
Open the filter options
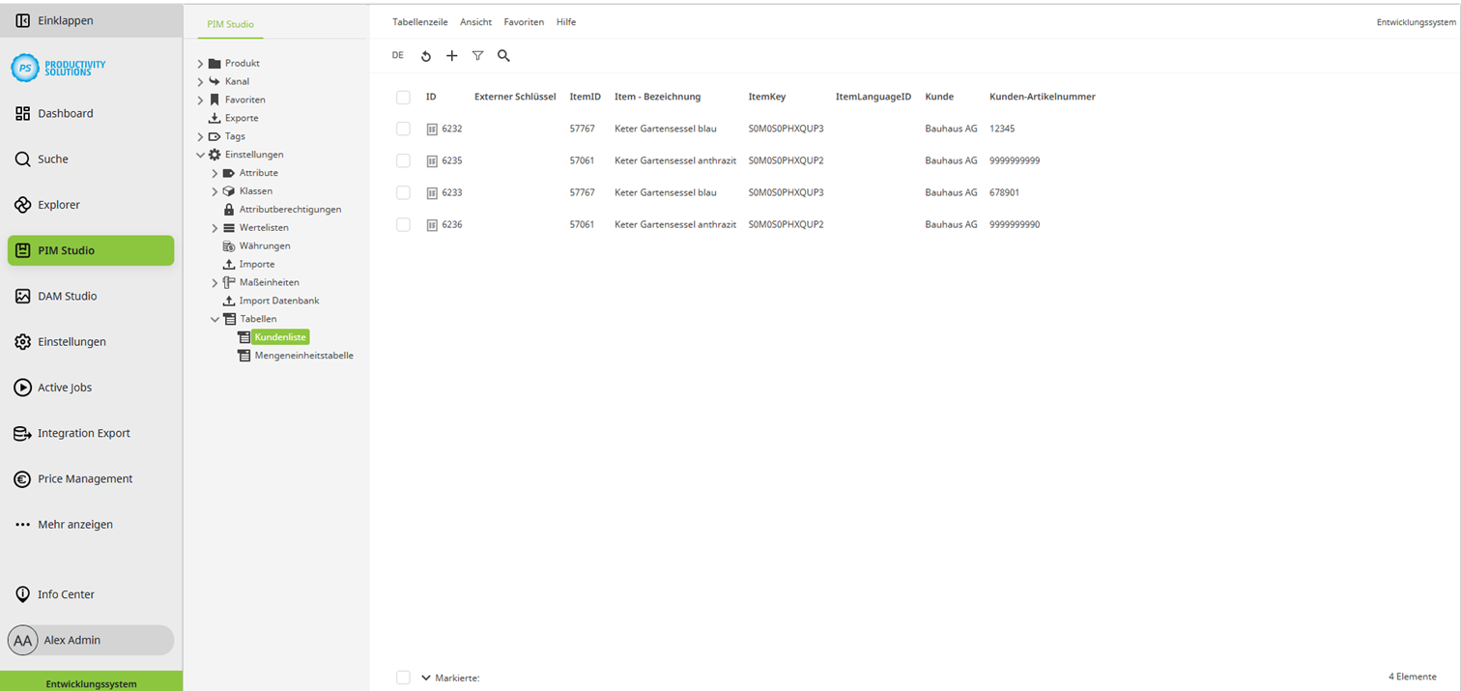click(x=477, y=55)
